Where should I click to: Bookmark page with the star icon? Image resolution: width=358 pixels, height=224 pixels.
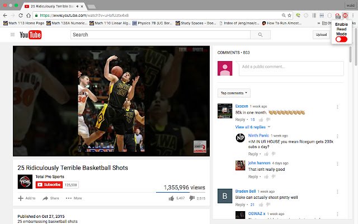290,15
